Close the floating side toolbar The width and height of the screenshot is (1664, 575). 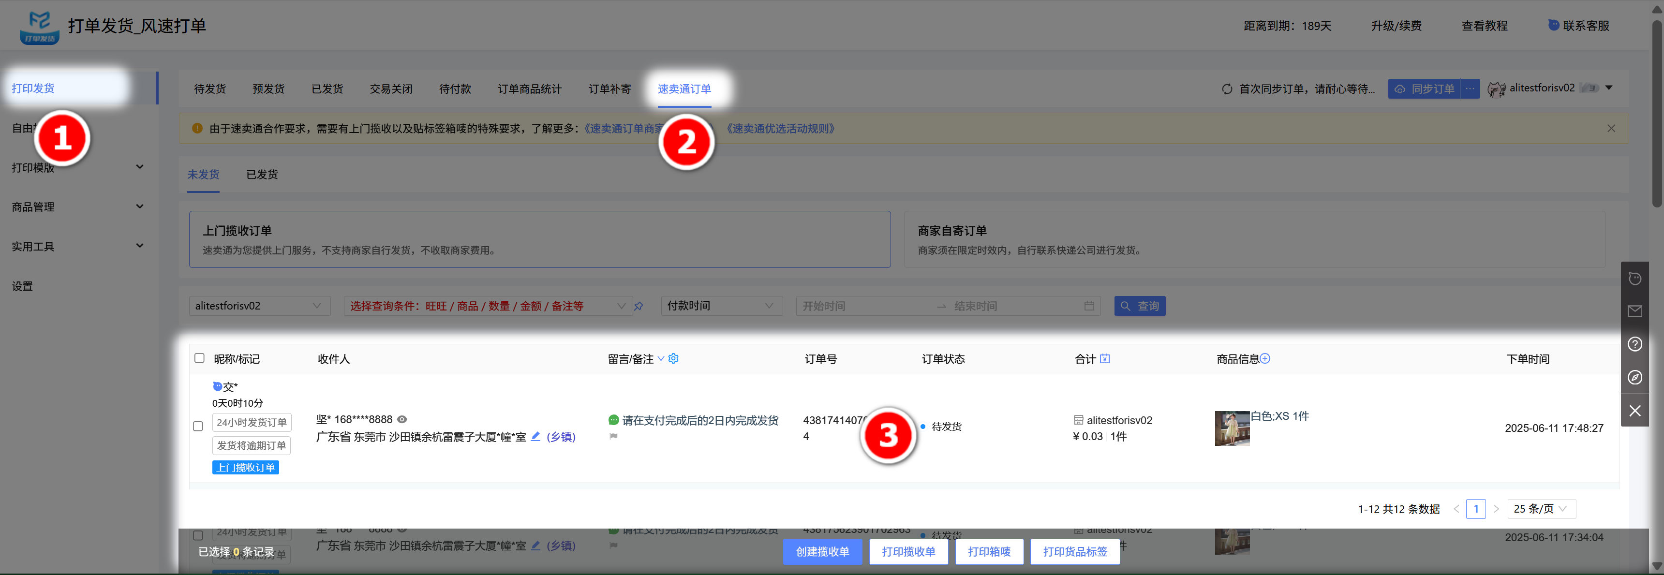coord(1634,411)
